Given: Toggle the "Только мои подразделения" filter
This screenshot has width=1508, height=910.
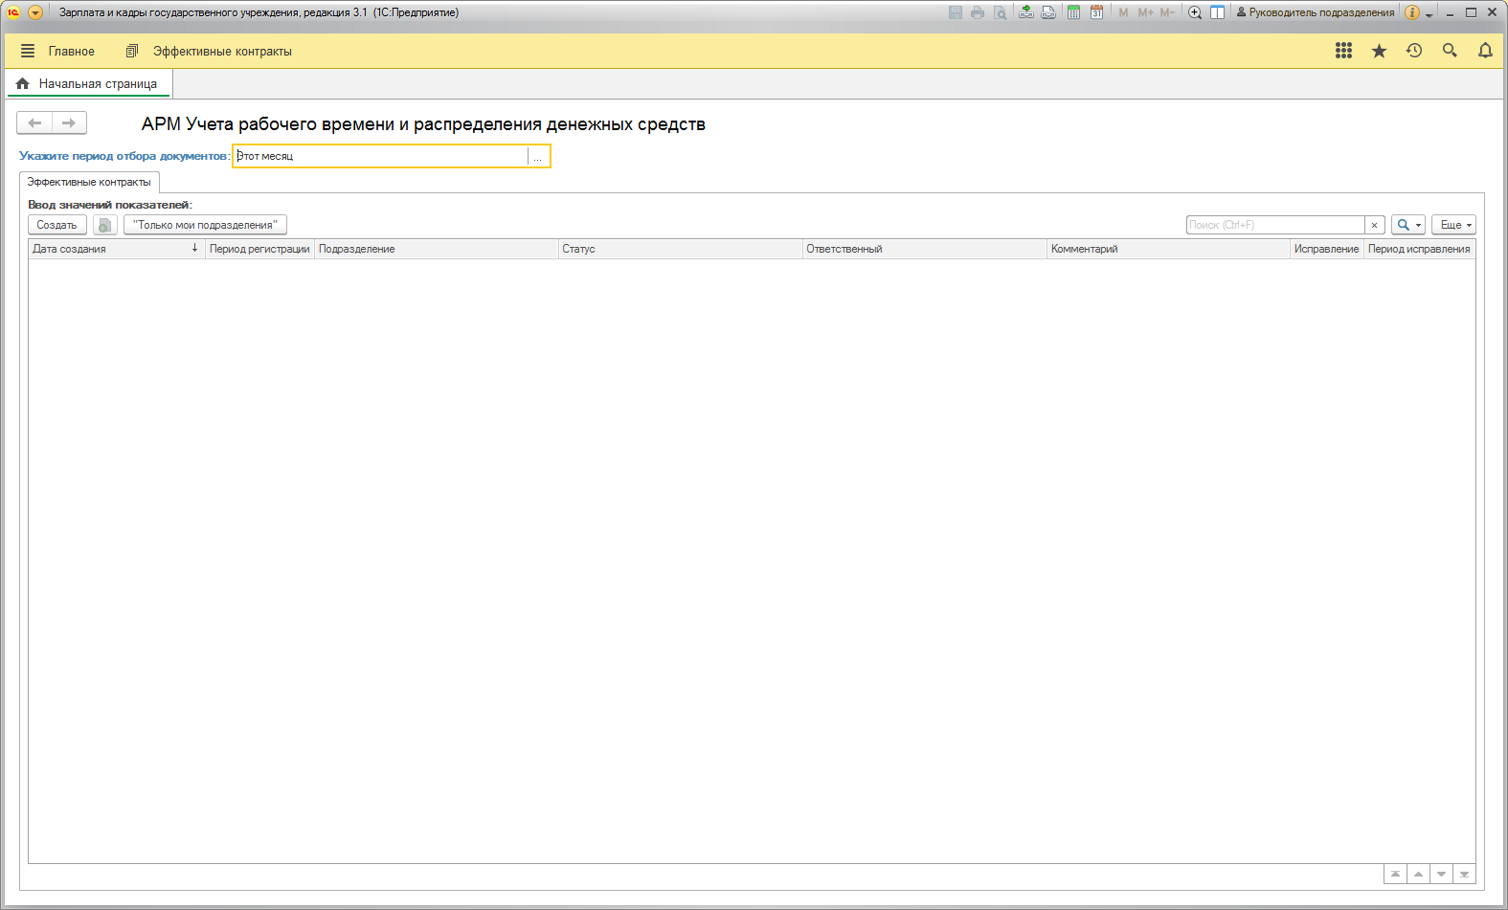Looking at the screenshot, I should coord(205,225).
